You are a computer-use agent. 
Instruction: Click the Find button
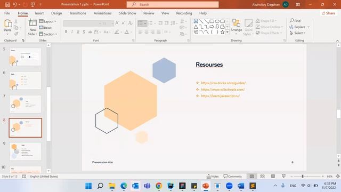(x=295, y=21)
